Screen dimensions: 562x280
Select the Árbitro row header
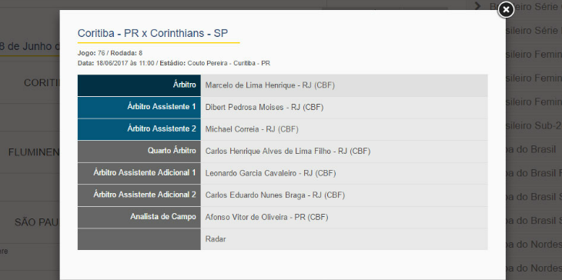139,85
